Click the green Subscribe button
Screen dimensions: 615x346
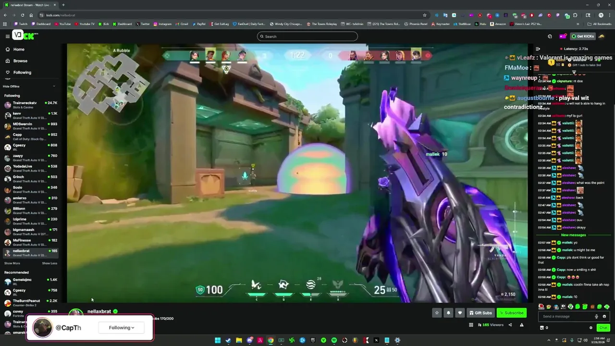click(512, 313)
